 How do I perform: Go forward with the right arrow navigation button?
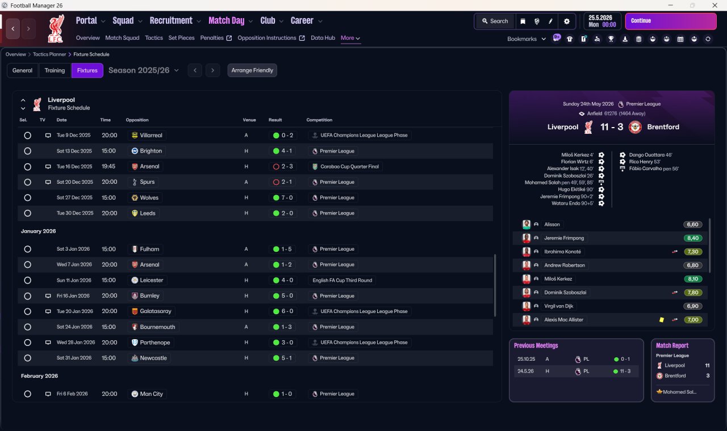click(x=28, y=28)
